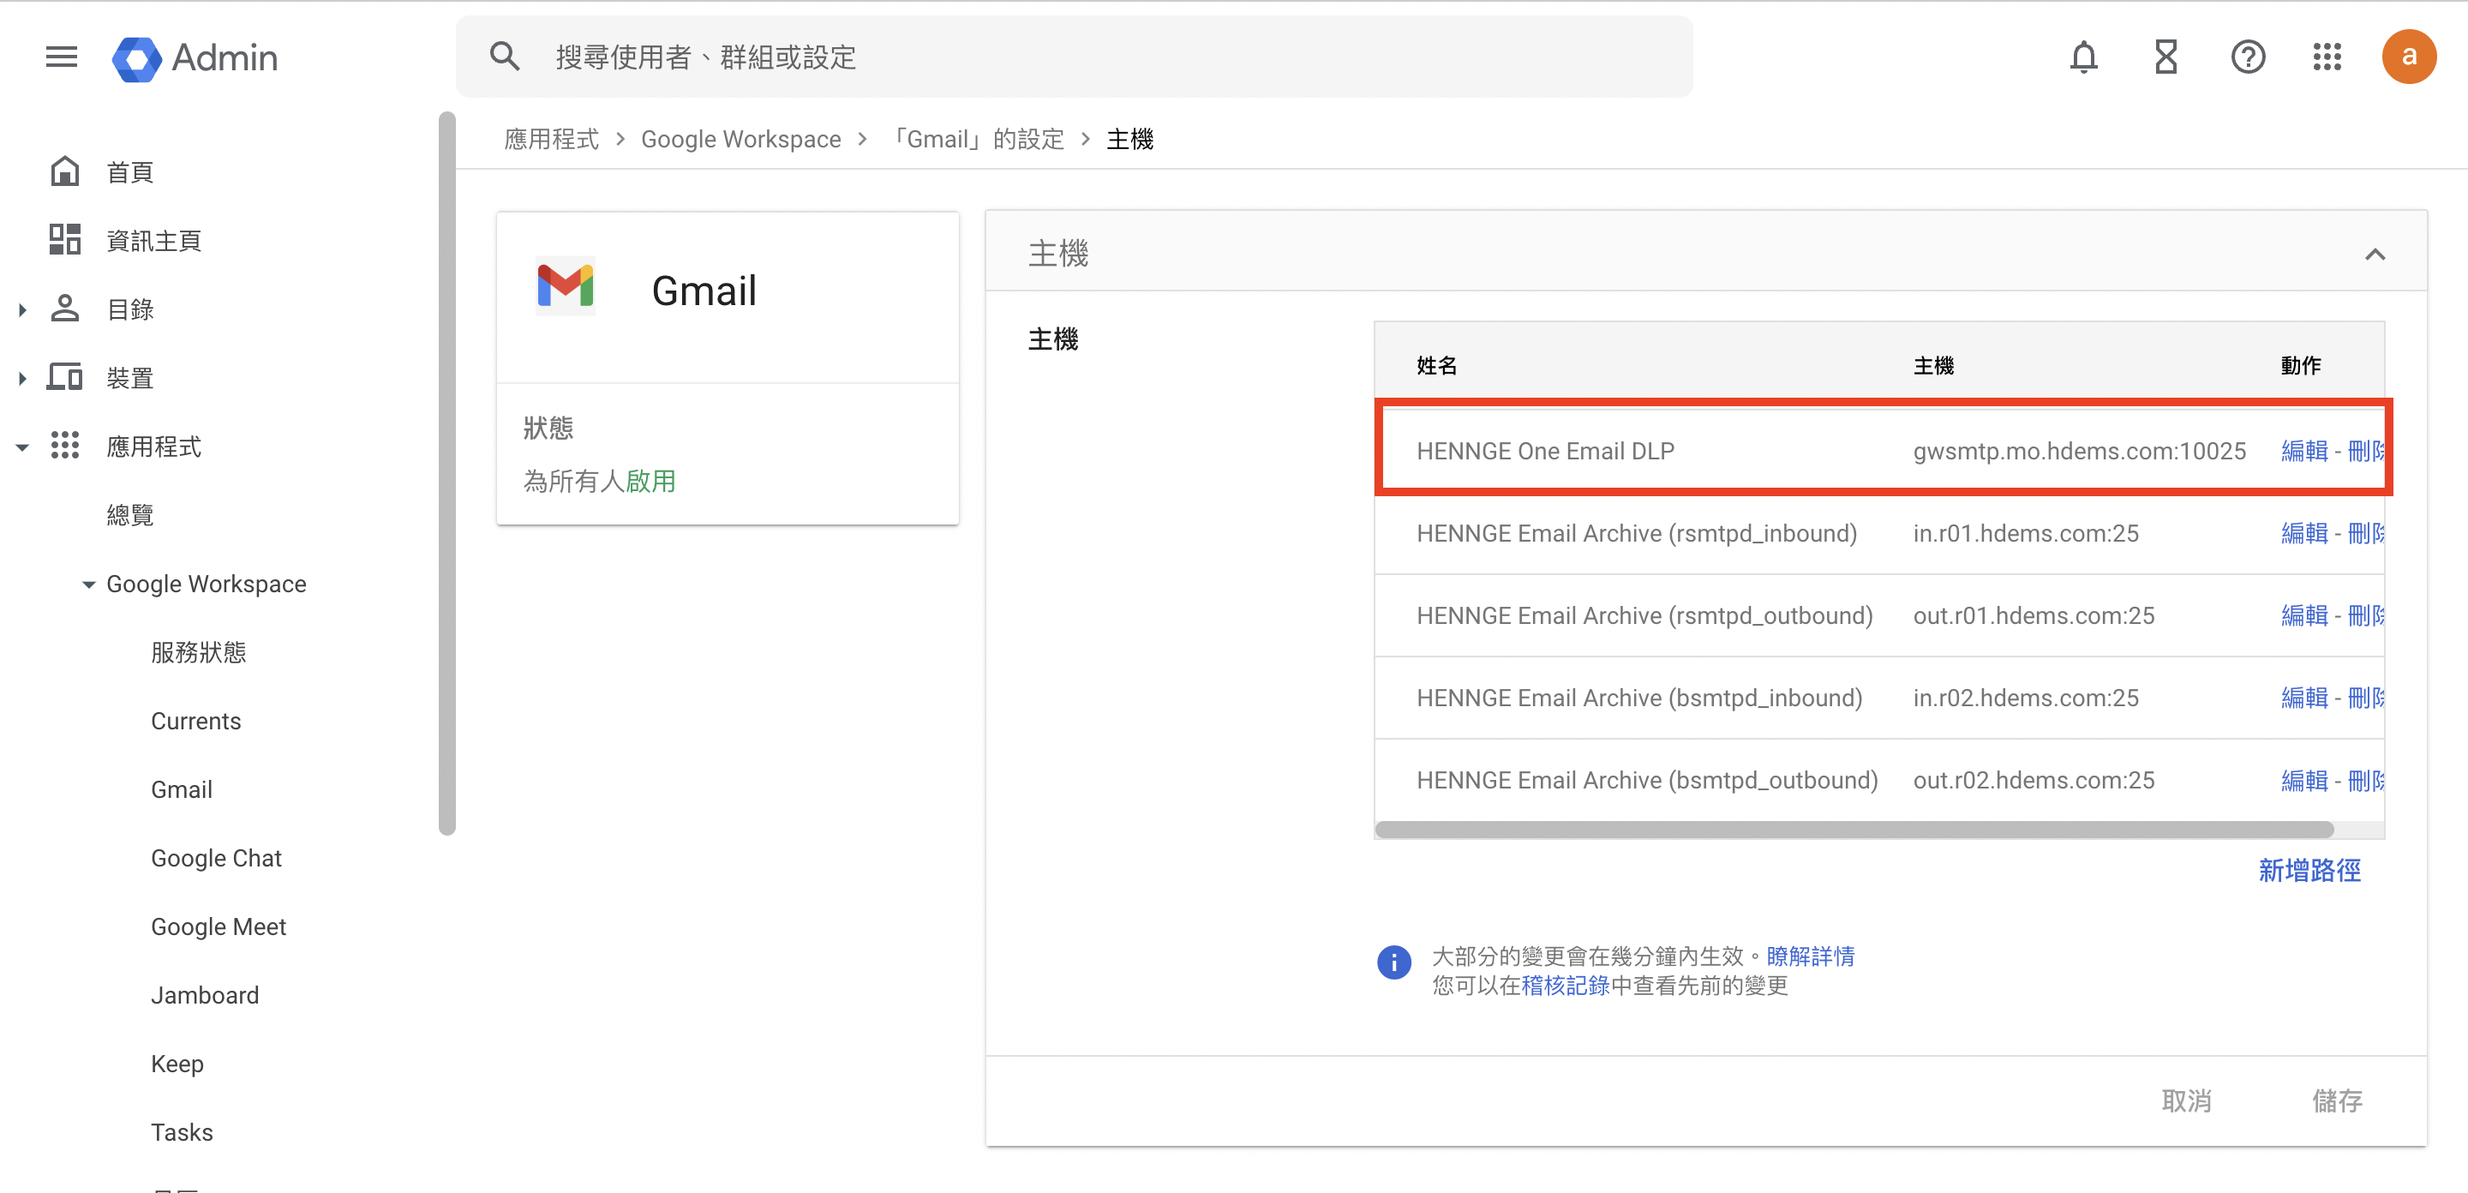Image resolution: width=2468 pixels, height=1193 pixels.
Task: Click the Gmail logo in the card
Action: (566, 285)
